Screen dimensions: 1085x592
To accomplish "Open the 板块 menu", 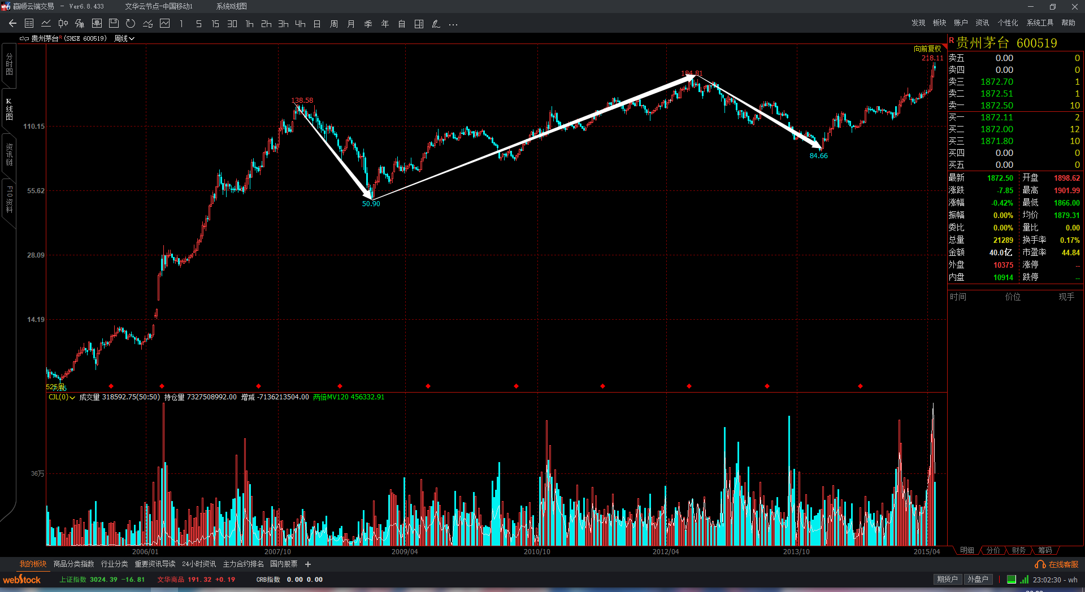I will click(939, 23).
